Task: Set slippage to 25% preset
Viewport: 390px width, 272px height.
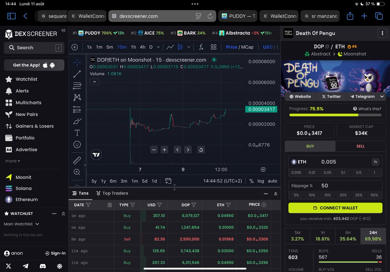Action: pos(359,195)
